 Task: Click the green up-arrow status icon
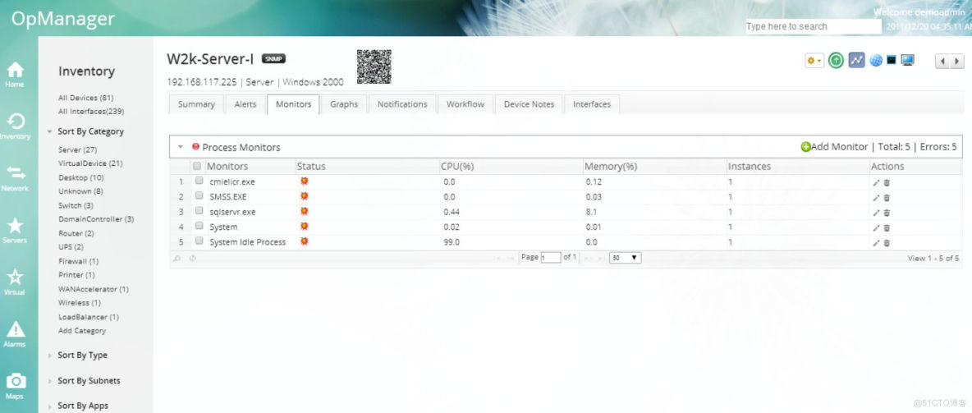click(x=836, y=61)
